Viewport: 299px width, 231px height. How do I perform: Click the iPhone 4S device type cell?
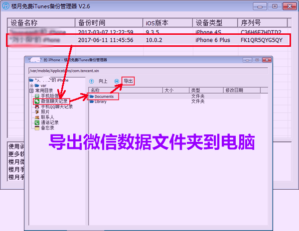click(208, 31)
